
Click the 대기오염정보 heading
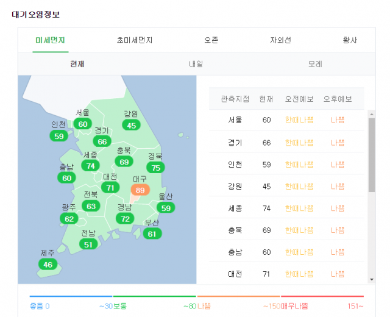[x=36, y=15]
